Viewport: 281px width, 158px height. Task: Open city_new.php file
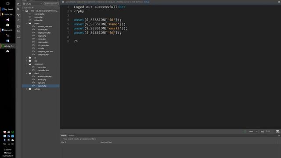pos(43,45)
